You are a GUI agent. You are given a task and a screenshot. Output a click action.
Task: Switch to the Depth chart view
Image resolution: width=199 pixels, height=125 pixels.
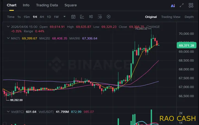tap(189, 17)
